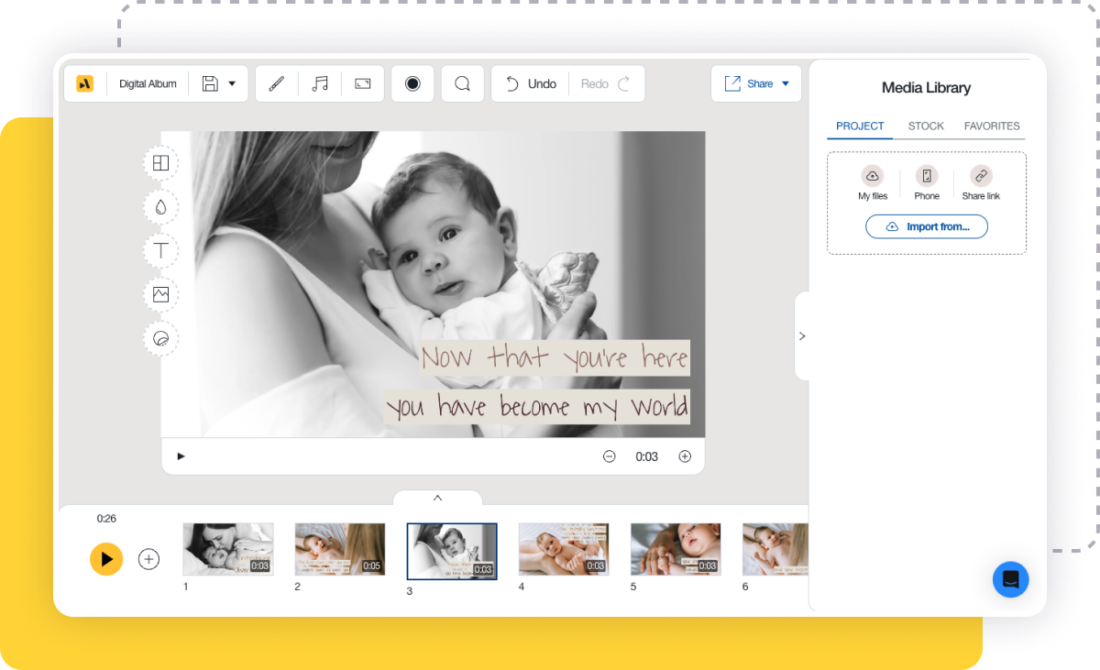Click the Import from... button
This screenshot has width=1100, height=670.
[x=926, y=226]
